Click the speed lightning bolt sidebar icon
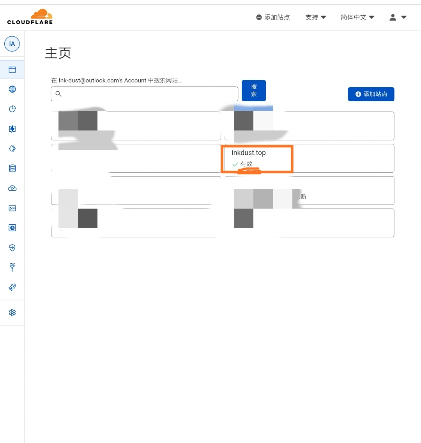The width and height of the screenshot is (421, 443). click(12, 129)
